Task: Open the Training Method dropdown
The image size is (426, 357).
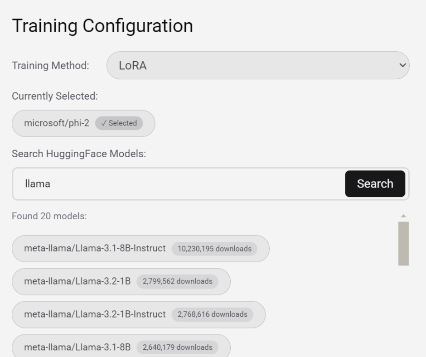Action: (x=257, y=66)
